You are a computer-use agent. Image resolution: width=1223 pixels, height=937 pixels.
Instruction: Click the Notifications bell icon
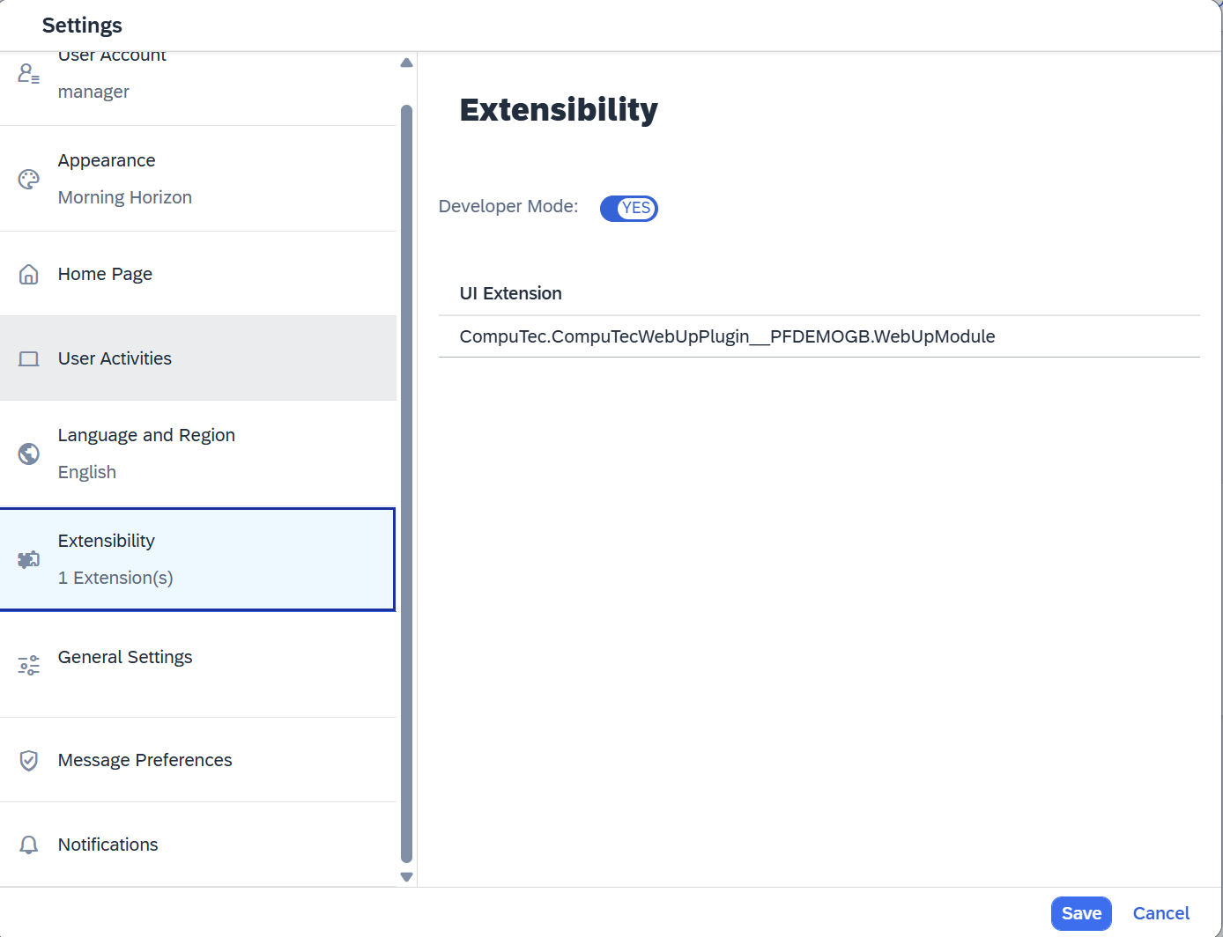click(28, 845)
